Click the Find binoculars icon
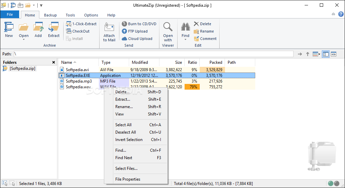Screen dimensions: 345x188 click(186, 27)
